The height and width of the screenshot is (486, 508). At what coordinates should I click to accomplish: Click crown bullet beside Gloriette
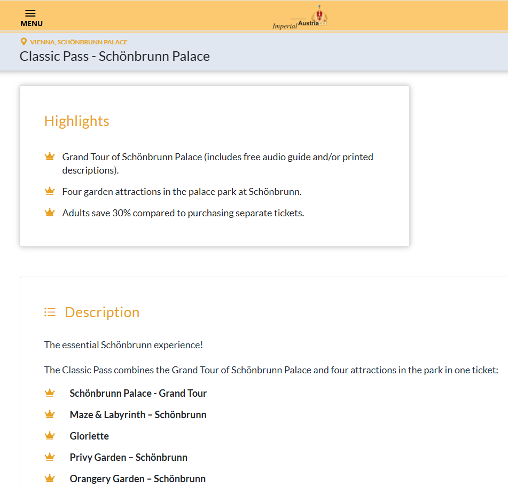(50, 435)
